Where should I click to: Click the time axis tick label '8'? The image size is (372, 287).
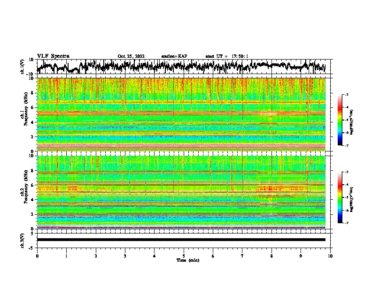click(x=271, y=256)
